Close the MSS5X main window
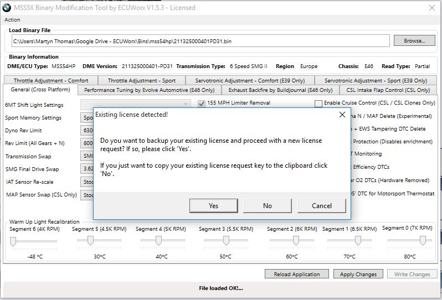Image resolution: width=442 pixels, height=300 pixels. pyautogui.click(x=431, y=8)
